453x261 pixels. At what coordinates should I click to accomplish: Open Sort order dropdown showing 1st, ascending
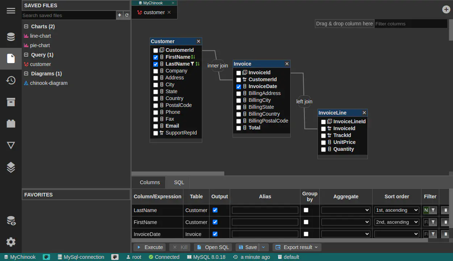coord(397,210)
